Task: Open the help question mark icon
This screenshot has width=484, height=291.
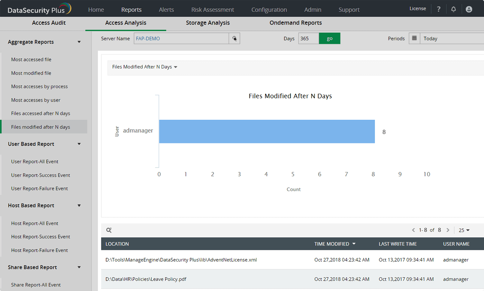Action: point(439,9)
